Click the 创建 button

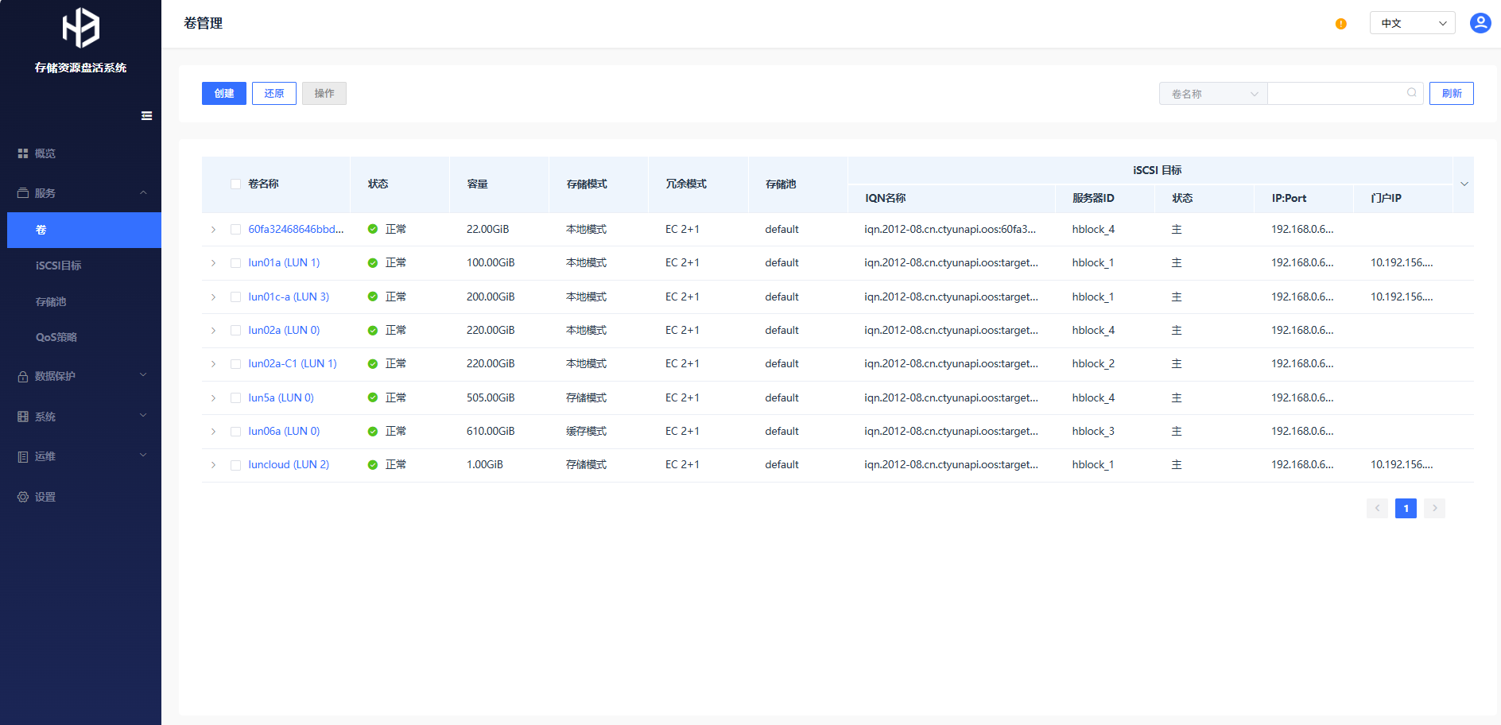pyautogui.click(x=223, y=94)
